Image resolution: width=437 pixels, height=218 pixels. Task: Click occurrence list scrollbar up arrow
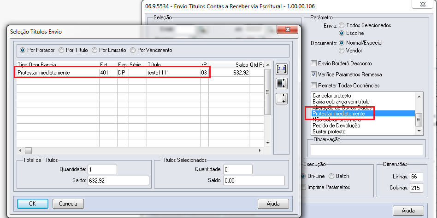[x=419, y=96]
